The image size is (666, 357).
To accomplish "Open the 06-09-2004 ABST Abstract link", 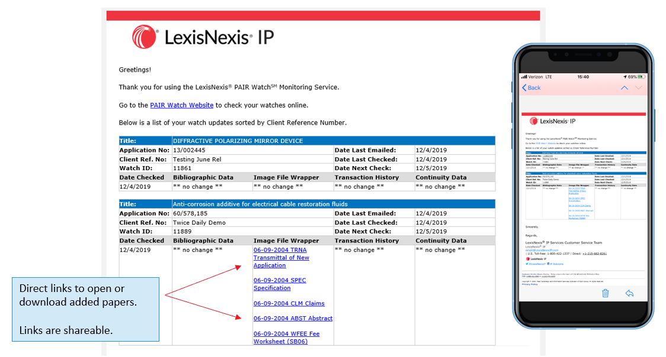I will click(x=293, y=319).
